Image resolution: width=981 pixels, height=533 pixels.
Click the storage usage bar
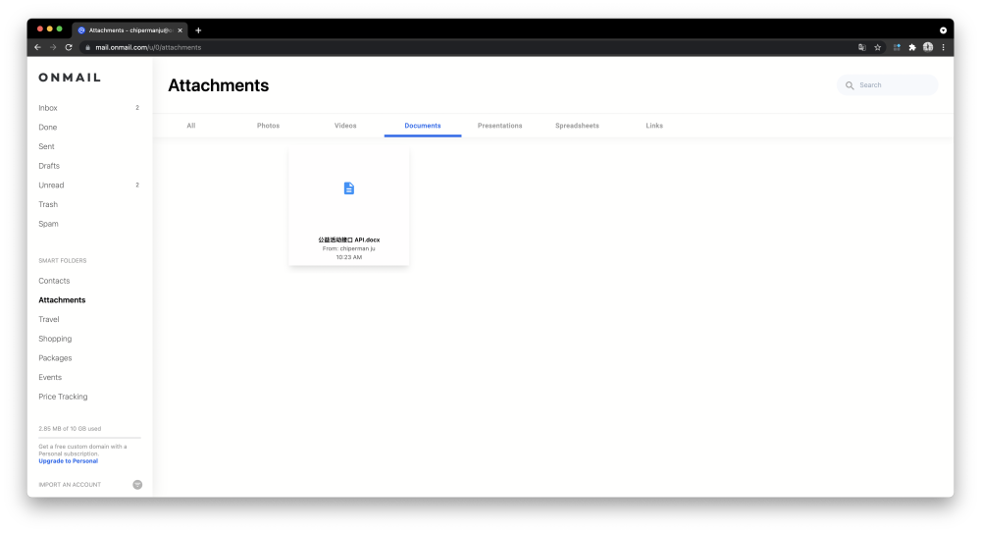tap(89, 437)
